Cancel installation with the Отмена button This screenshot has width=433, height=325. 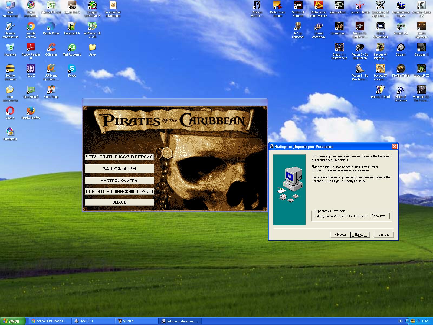[384, 235]
